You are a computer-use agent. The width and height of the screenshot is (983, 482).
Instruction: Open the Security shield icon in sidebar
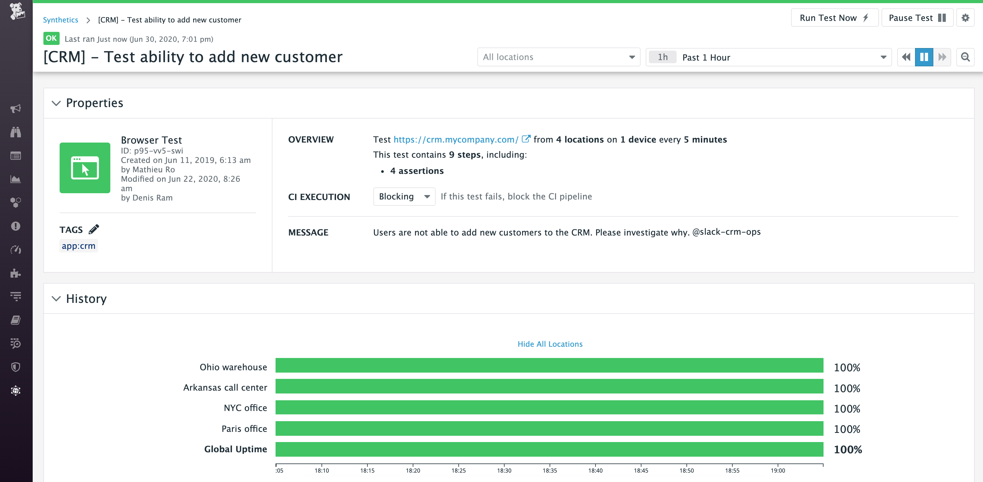(x=16, y=367)
